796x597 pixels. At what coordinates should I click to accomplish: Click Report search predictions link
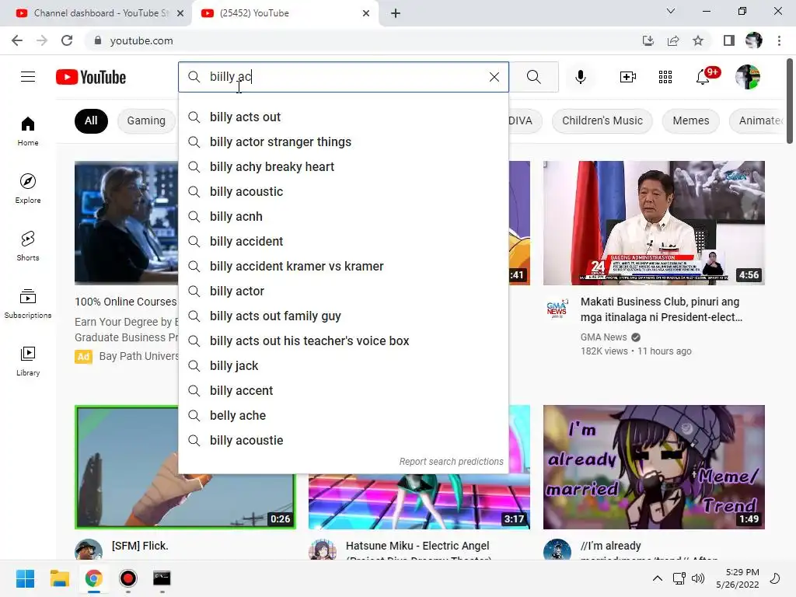[x=451, y=462]
